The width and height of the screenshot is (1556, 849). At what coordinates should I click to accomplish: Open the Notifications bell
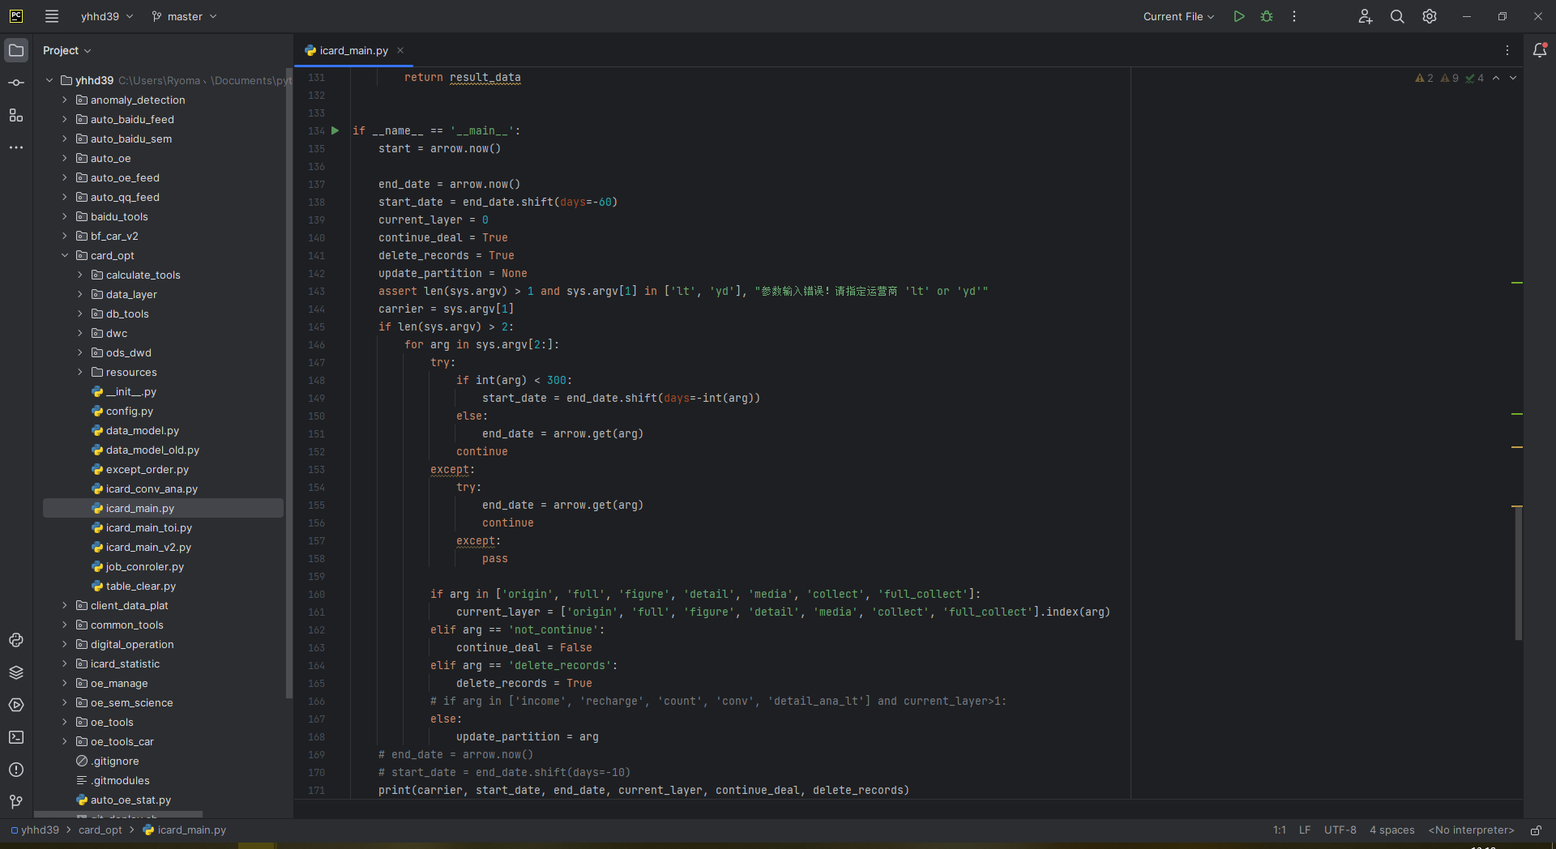point(1540,50)
